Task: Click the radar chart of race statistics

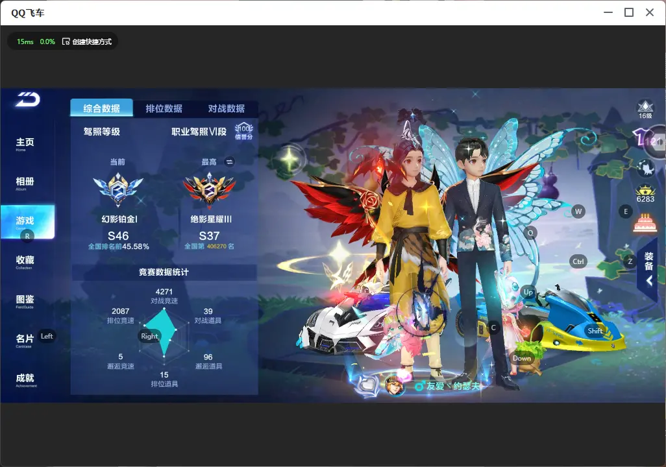Action: click(x=164, y=335)
